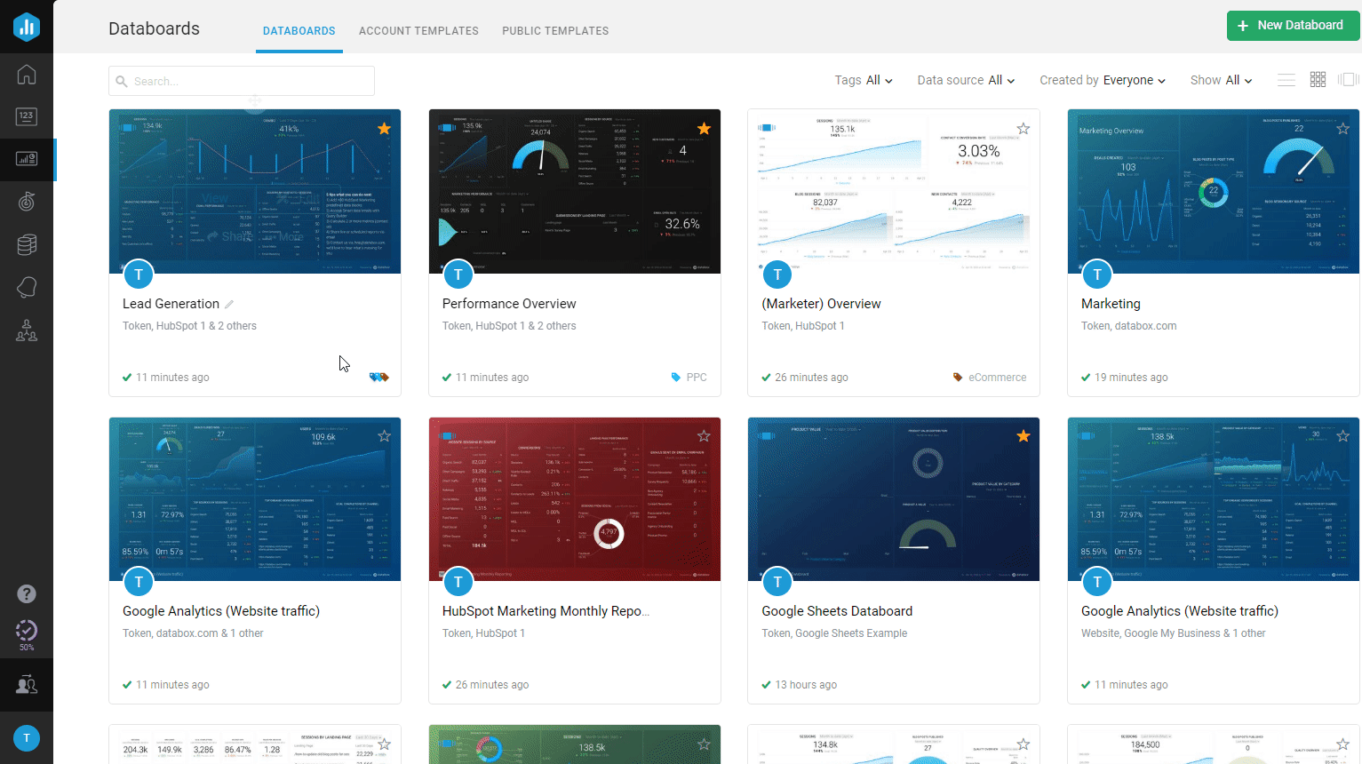Open the Google Sheets Databoard thumbnail
This screenshot has width=1362, height=764.
[x=894, y=499]
